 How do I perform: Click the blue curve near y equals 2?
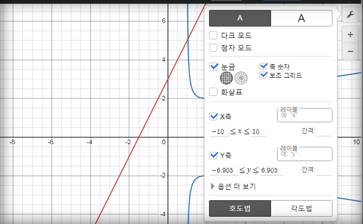pos(197,96)
